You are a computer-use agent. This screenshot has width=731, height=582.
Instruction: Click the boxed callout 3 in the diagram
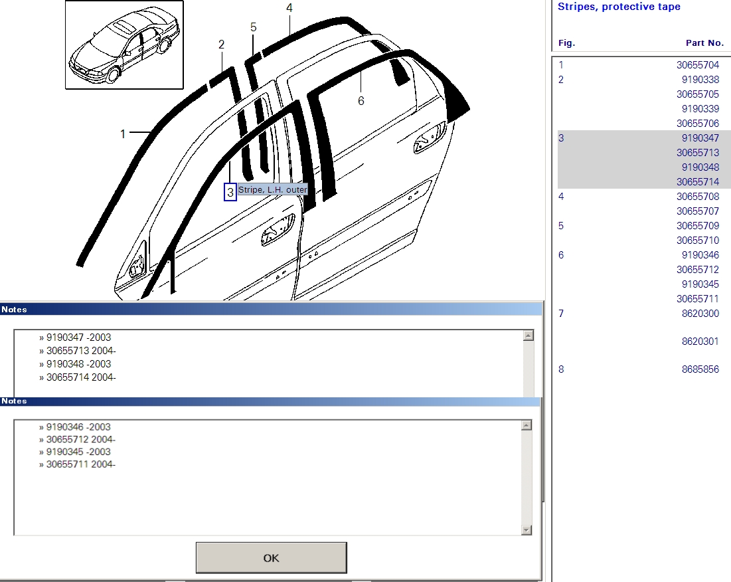coord(230,193)
